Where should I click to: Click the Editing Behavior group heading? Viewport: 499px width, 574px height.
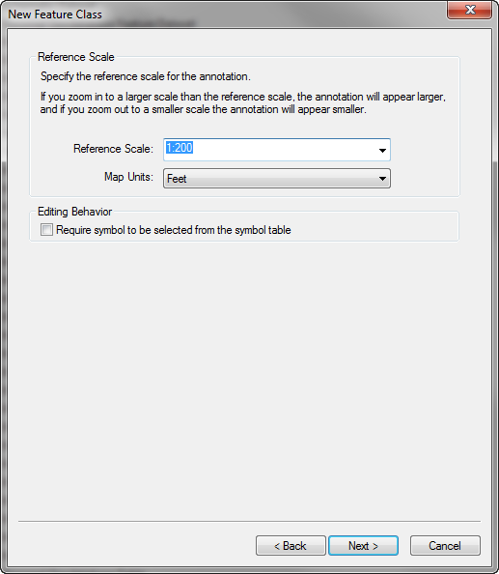pyautogui.click(x=75, y=212)
